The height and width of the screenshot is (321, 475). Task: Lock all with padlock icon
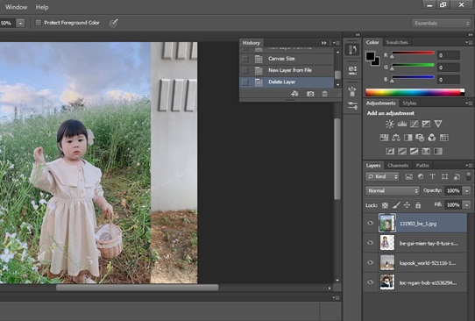point(418,205)
